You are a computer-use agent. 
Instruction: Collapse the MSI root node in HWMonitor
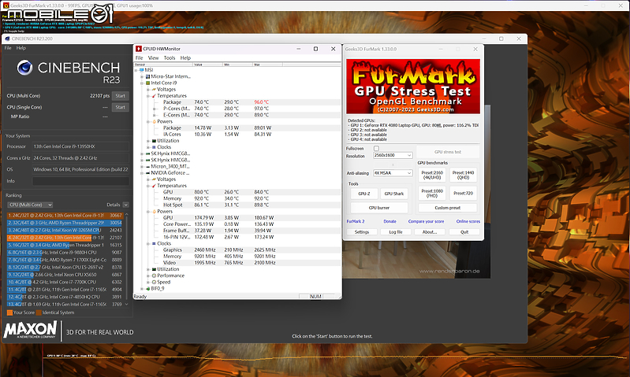click(136, 70)
